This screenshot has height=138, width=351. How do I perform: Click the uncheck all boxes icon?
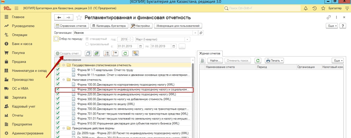88,53
